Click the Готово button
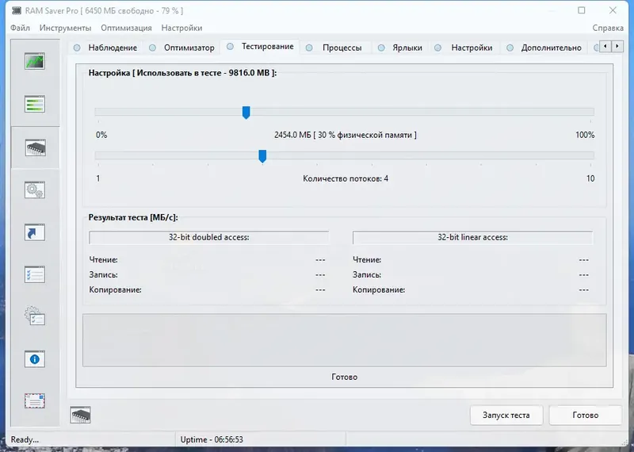The height and width of the screenshot is (452, 634). point(585,416)
